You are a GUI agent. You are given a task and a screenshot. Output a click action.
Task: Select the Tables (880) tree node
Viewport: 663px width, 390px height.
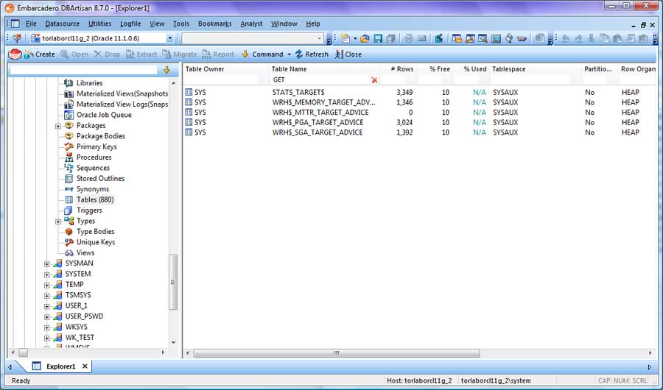point(95,200)
